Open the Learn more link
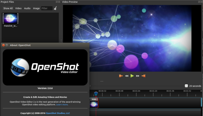The height and width of the screenshot is (116, 203). (x=62, y=104)
